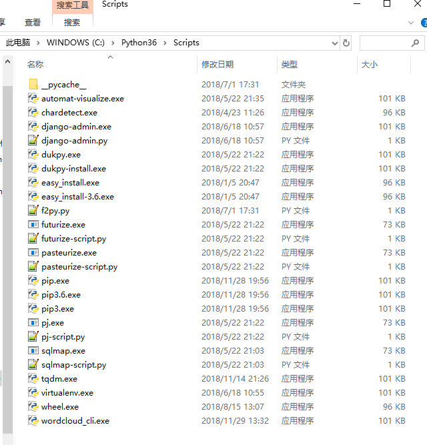
Task: Click the automat-visualize.exe Python icon
Action: pos(33,98)
